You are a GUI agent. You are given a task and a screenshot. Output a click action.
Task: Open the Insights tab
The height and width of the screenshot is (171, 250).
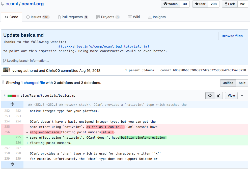click(157, 17)
